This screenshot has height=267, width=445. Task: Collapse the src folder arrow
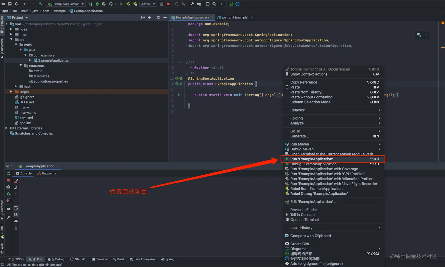point(11,39)
